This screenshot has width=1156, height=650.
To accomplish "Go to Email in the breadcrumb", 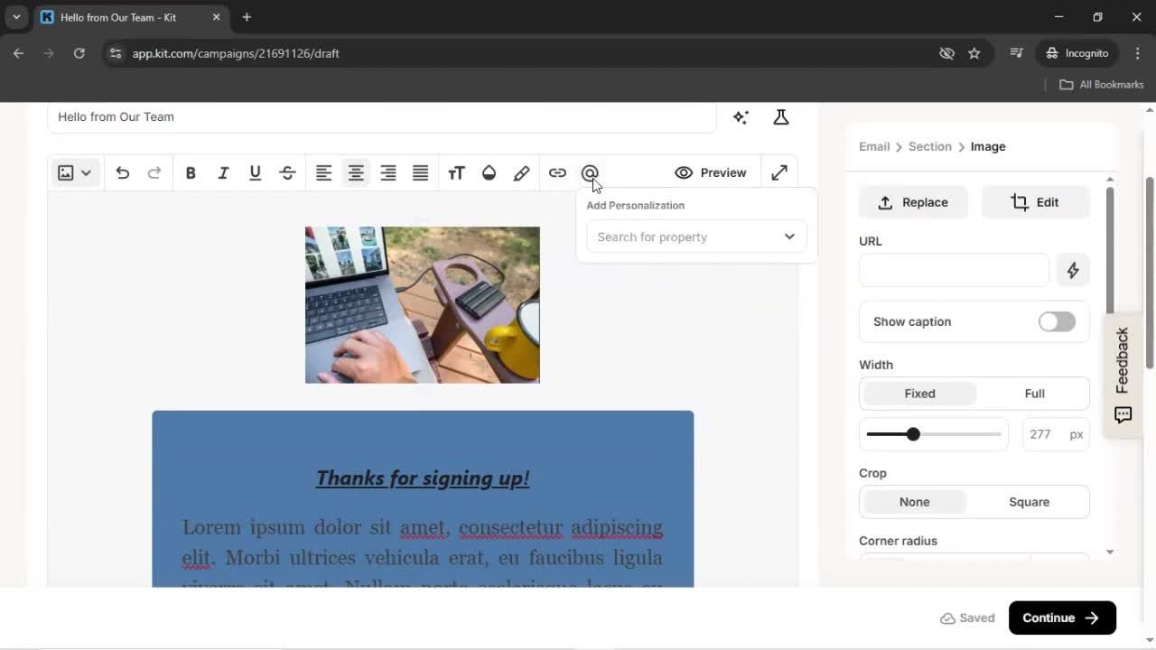I will point(873,146).
